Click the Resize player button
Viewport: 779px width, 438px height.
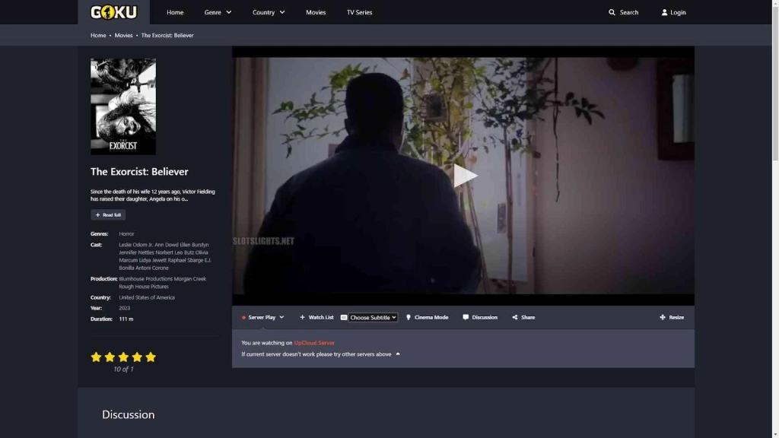click(x=672, y=317)
